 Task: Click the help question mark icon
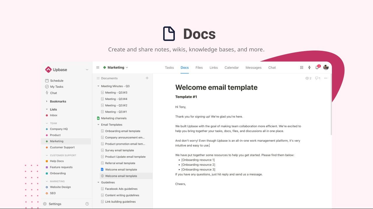[x=87, y=204]
